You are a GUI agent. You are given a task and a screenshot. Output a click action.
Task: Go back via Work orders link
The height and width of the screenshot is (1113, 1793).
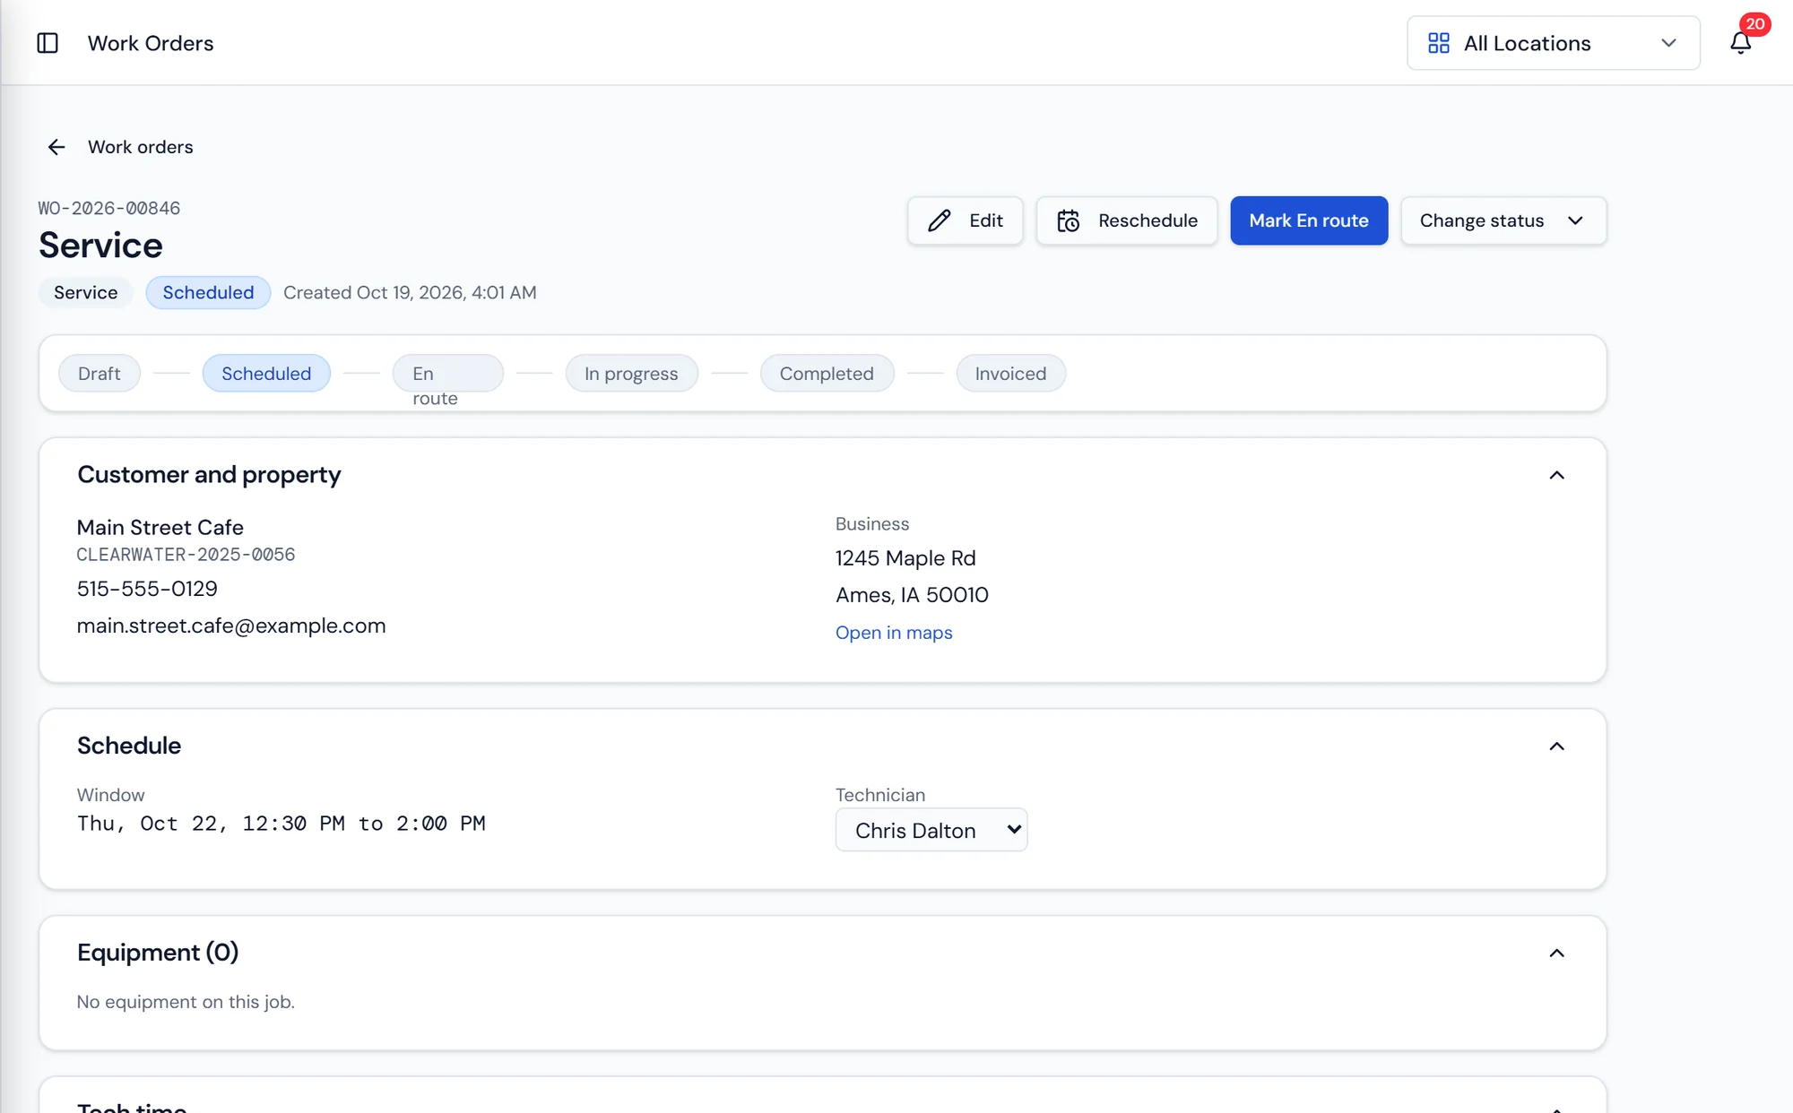[141, 147]
